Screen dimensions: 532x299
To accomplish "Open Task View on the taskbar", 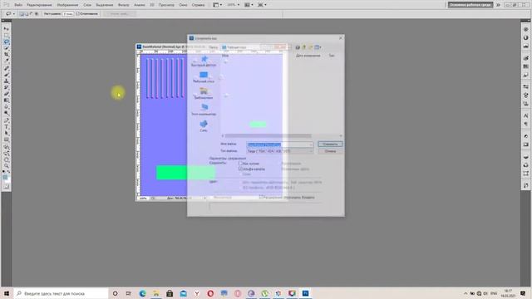I will 129,293.
